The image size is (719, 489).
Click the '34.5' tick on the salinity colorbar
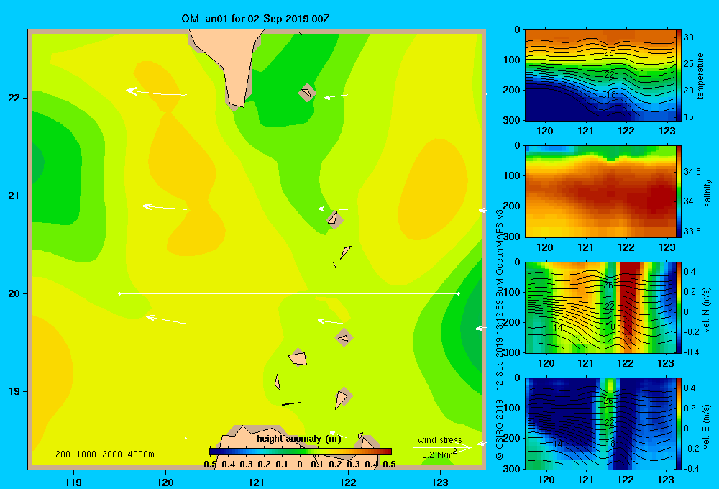(692, 172)
